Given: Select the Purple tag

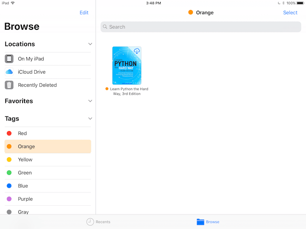Looking at the screenshot, I should click(x=48, y=199).
